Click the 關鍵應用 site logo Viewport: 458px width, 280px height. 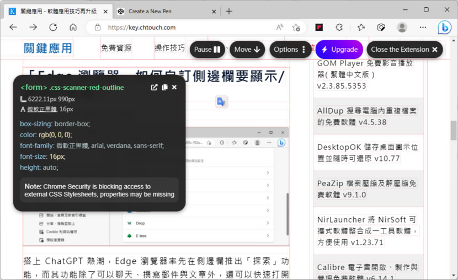(x=48, y=48)
